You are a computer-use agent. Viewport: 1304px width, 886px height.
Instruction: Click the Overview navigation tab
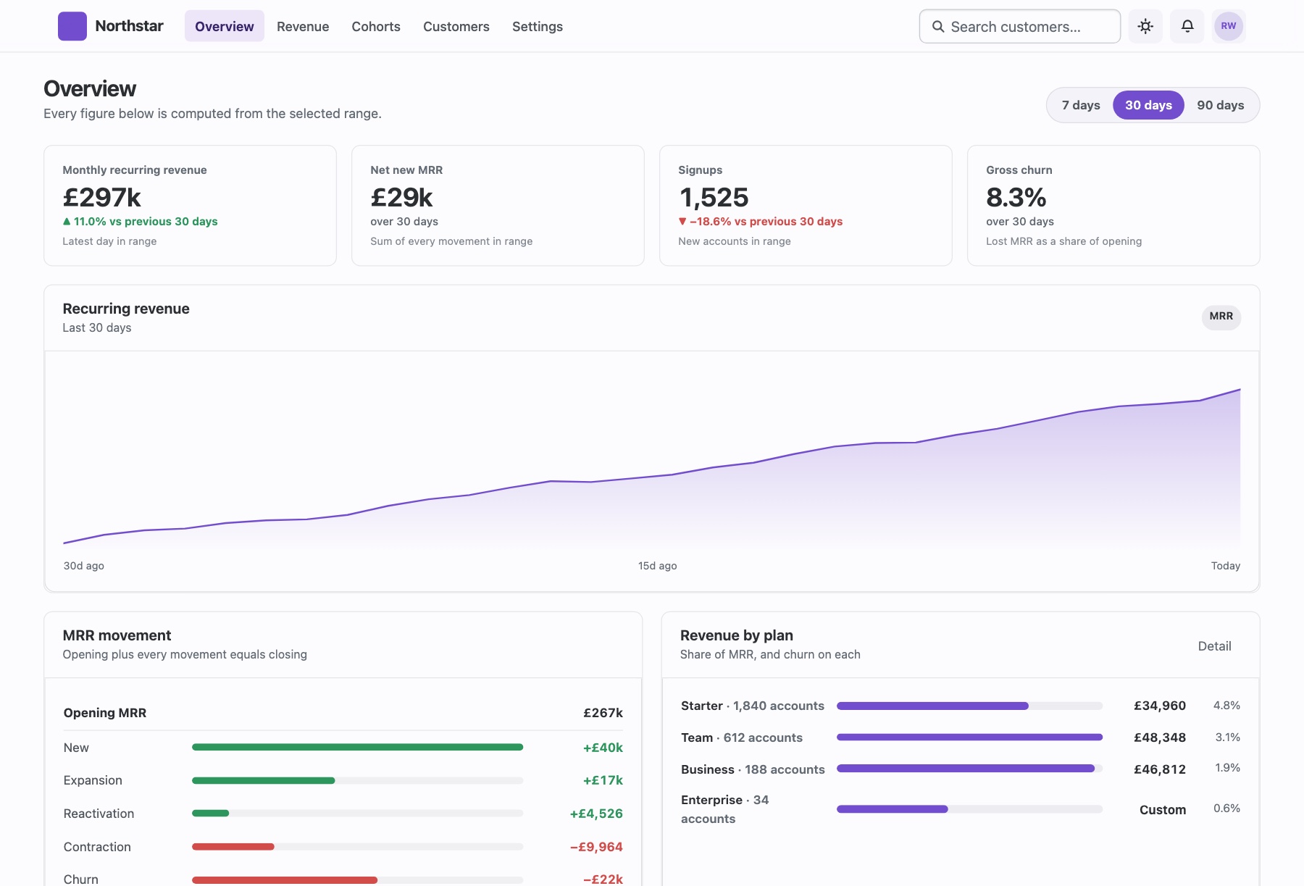(225, 26)
